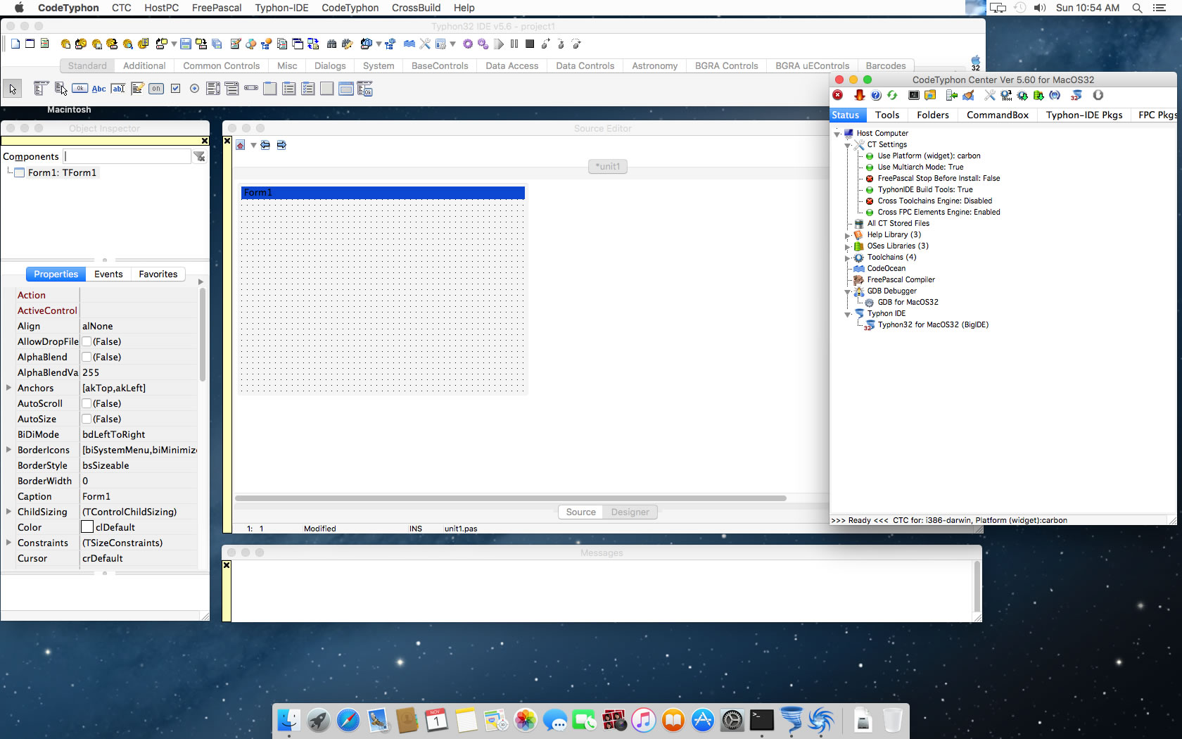Screen dimensions: 1182x739
Task: Pick the TRadioButton component icon
Action: pos(194,89)
